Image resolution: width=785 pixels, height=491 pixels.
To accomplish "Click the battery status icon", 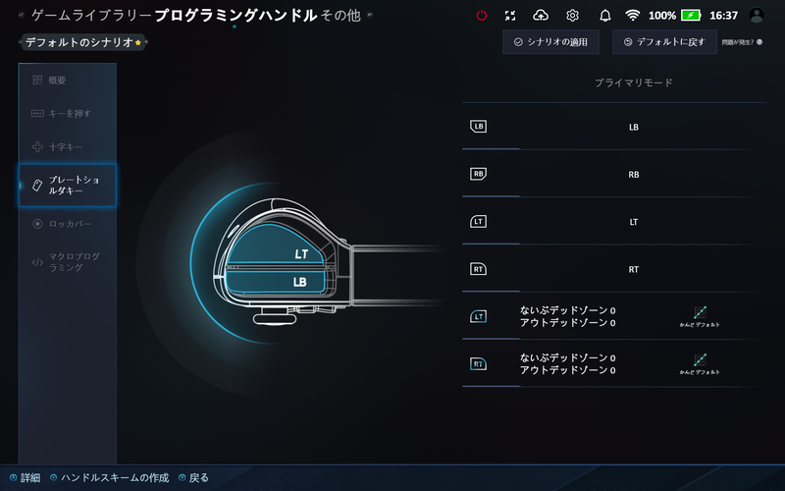I will [x=691, y=16].
